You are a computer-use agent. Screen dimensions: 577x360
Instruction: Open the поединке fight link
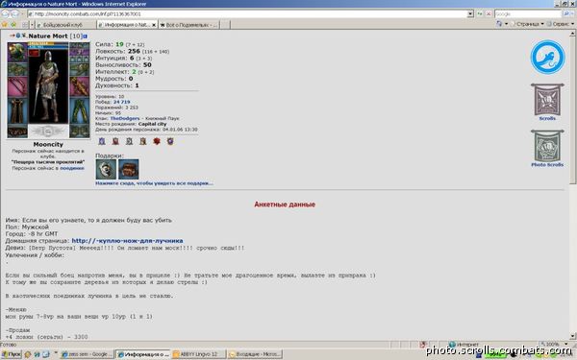point(72,168)
